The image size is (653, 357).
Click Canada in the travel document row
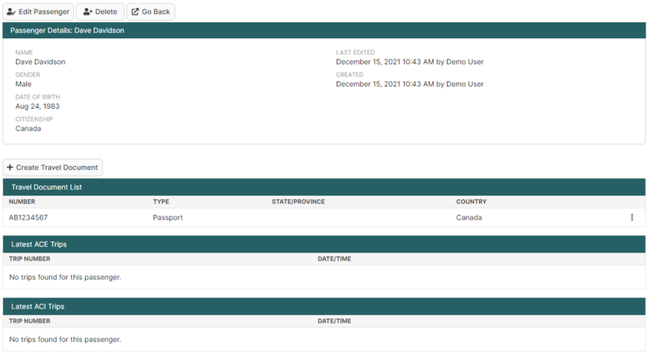469,218
